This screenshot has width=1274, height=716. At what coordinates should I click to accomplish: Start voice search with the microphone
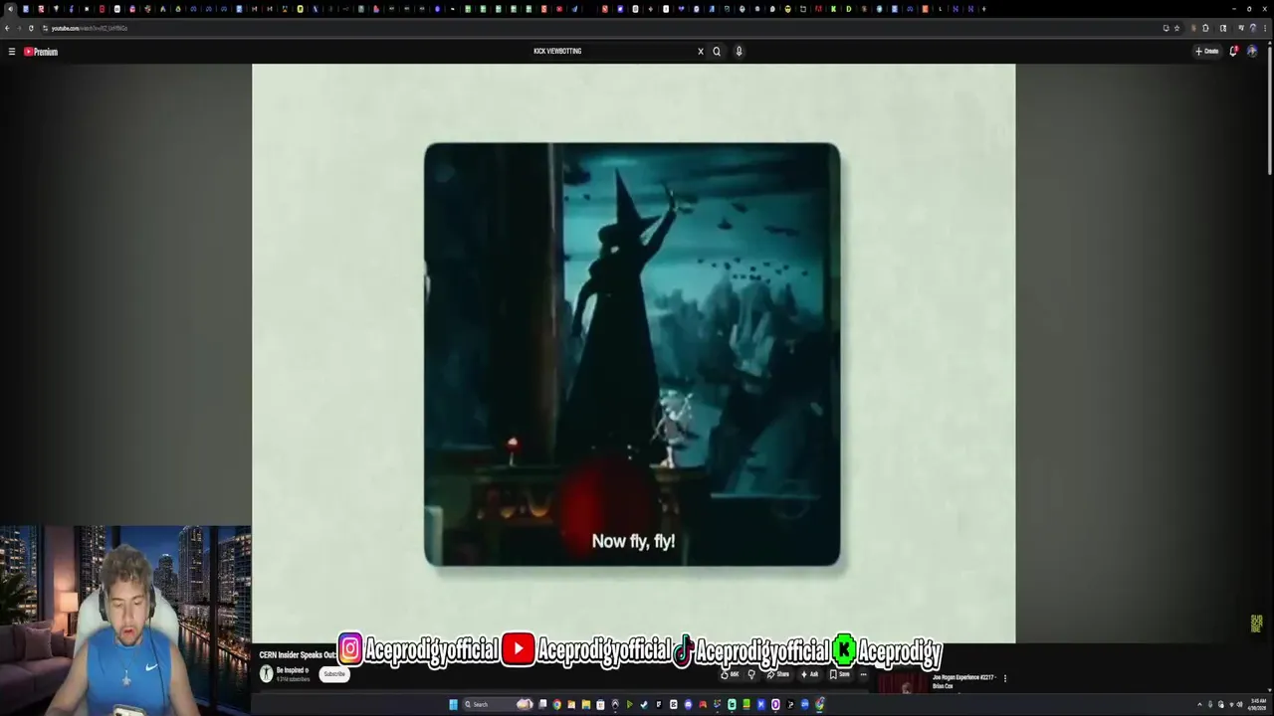tap(739, 51)
